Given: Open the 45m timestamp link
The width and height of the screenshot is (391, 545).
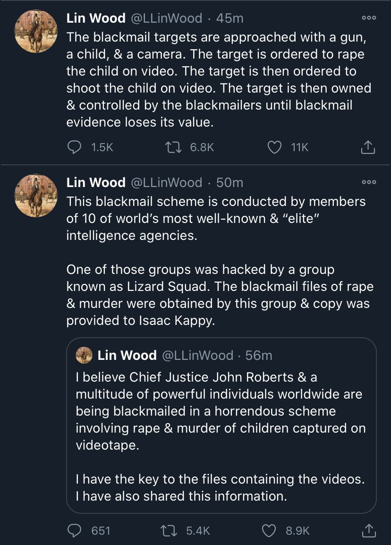Looking at the screenshot, I should pyautogui.click(x=229, y=18).
